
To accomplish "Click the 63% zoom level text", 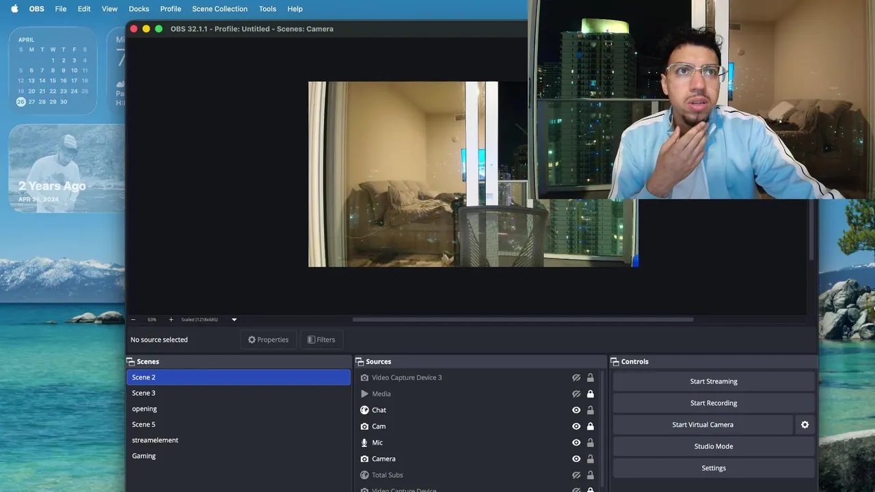I will click(x=152, y=319).
